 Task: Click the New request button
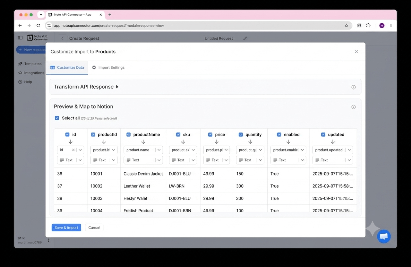tap(31, 50)
